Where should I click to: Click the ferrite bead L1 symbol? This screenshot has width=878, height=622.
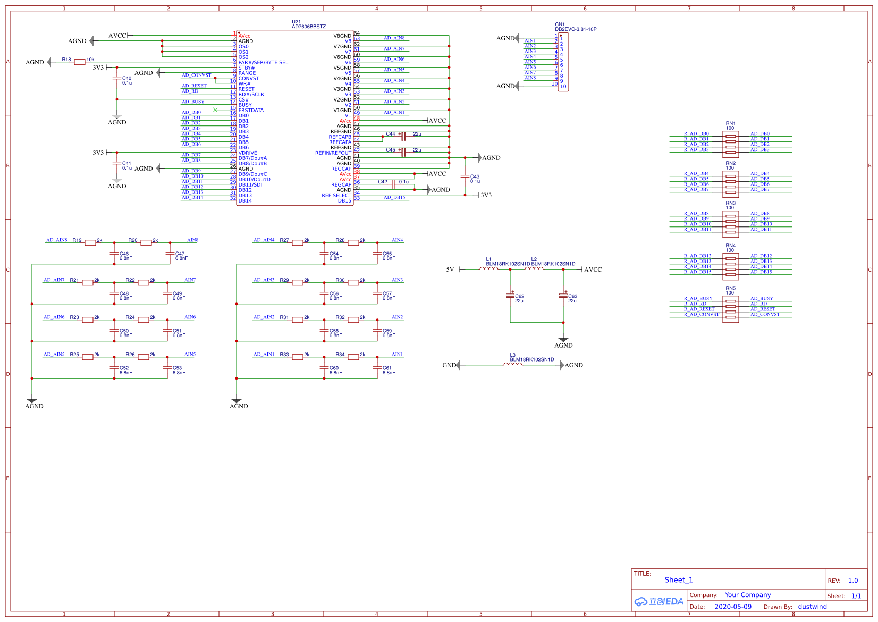pos(489,269)
